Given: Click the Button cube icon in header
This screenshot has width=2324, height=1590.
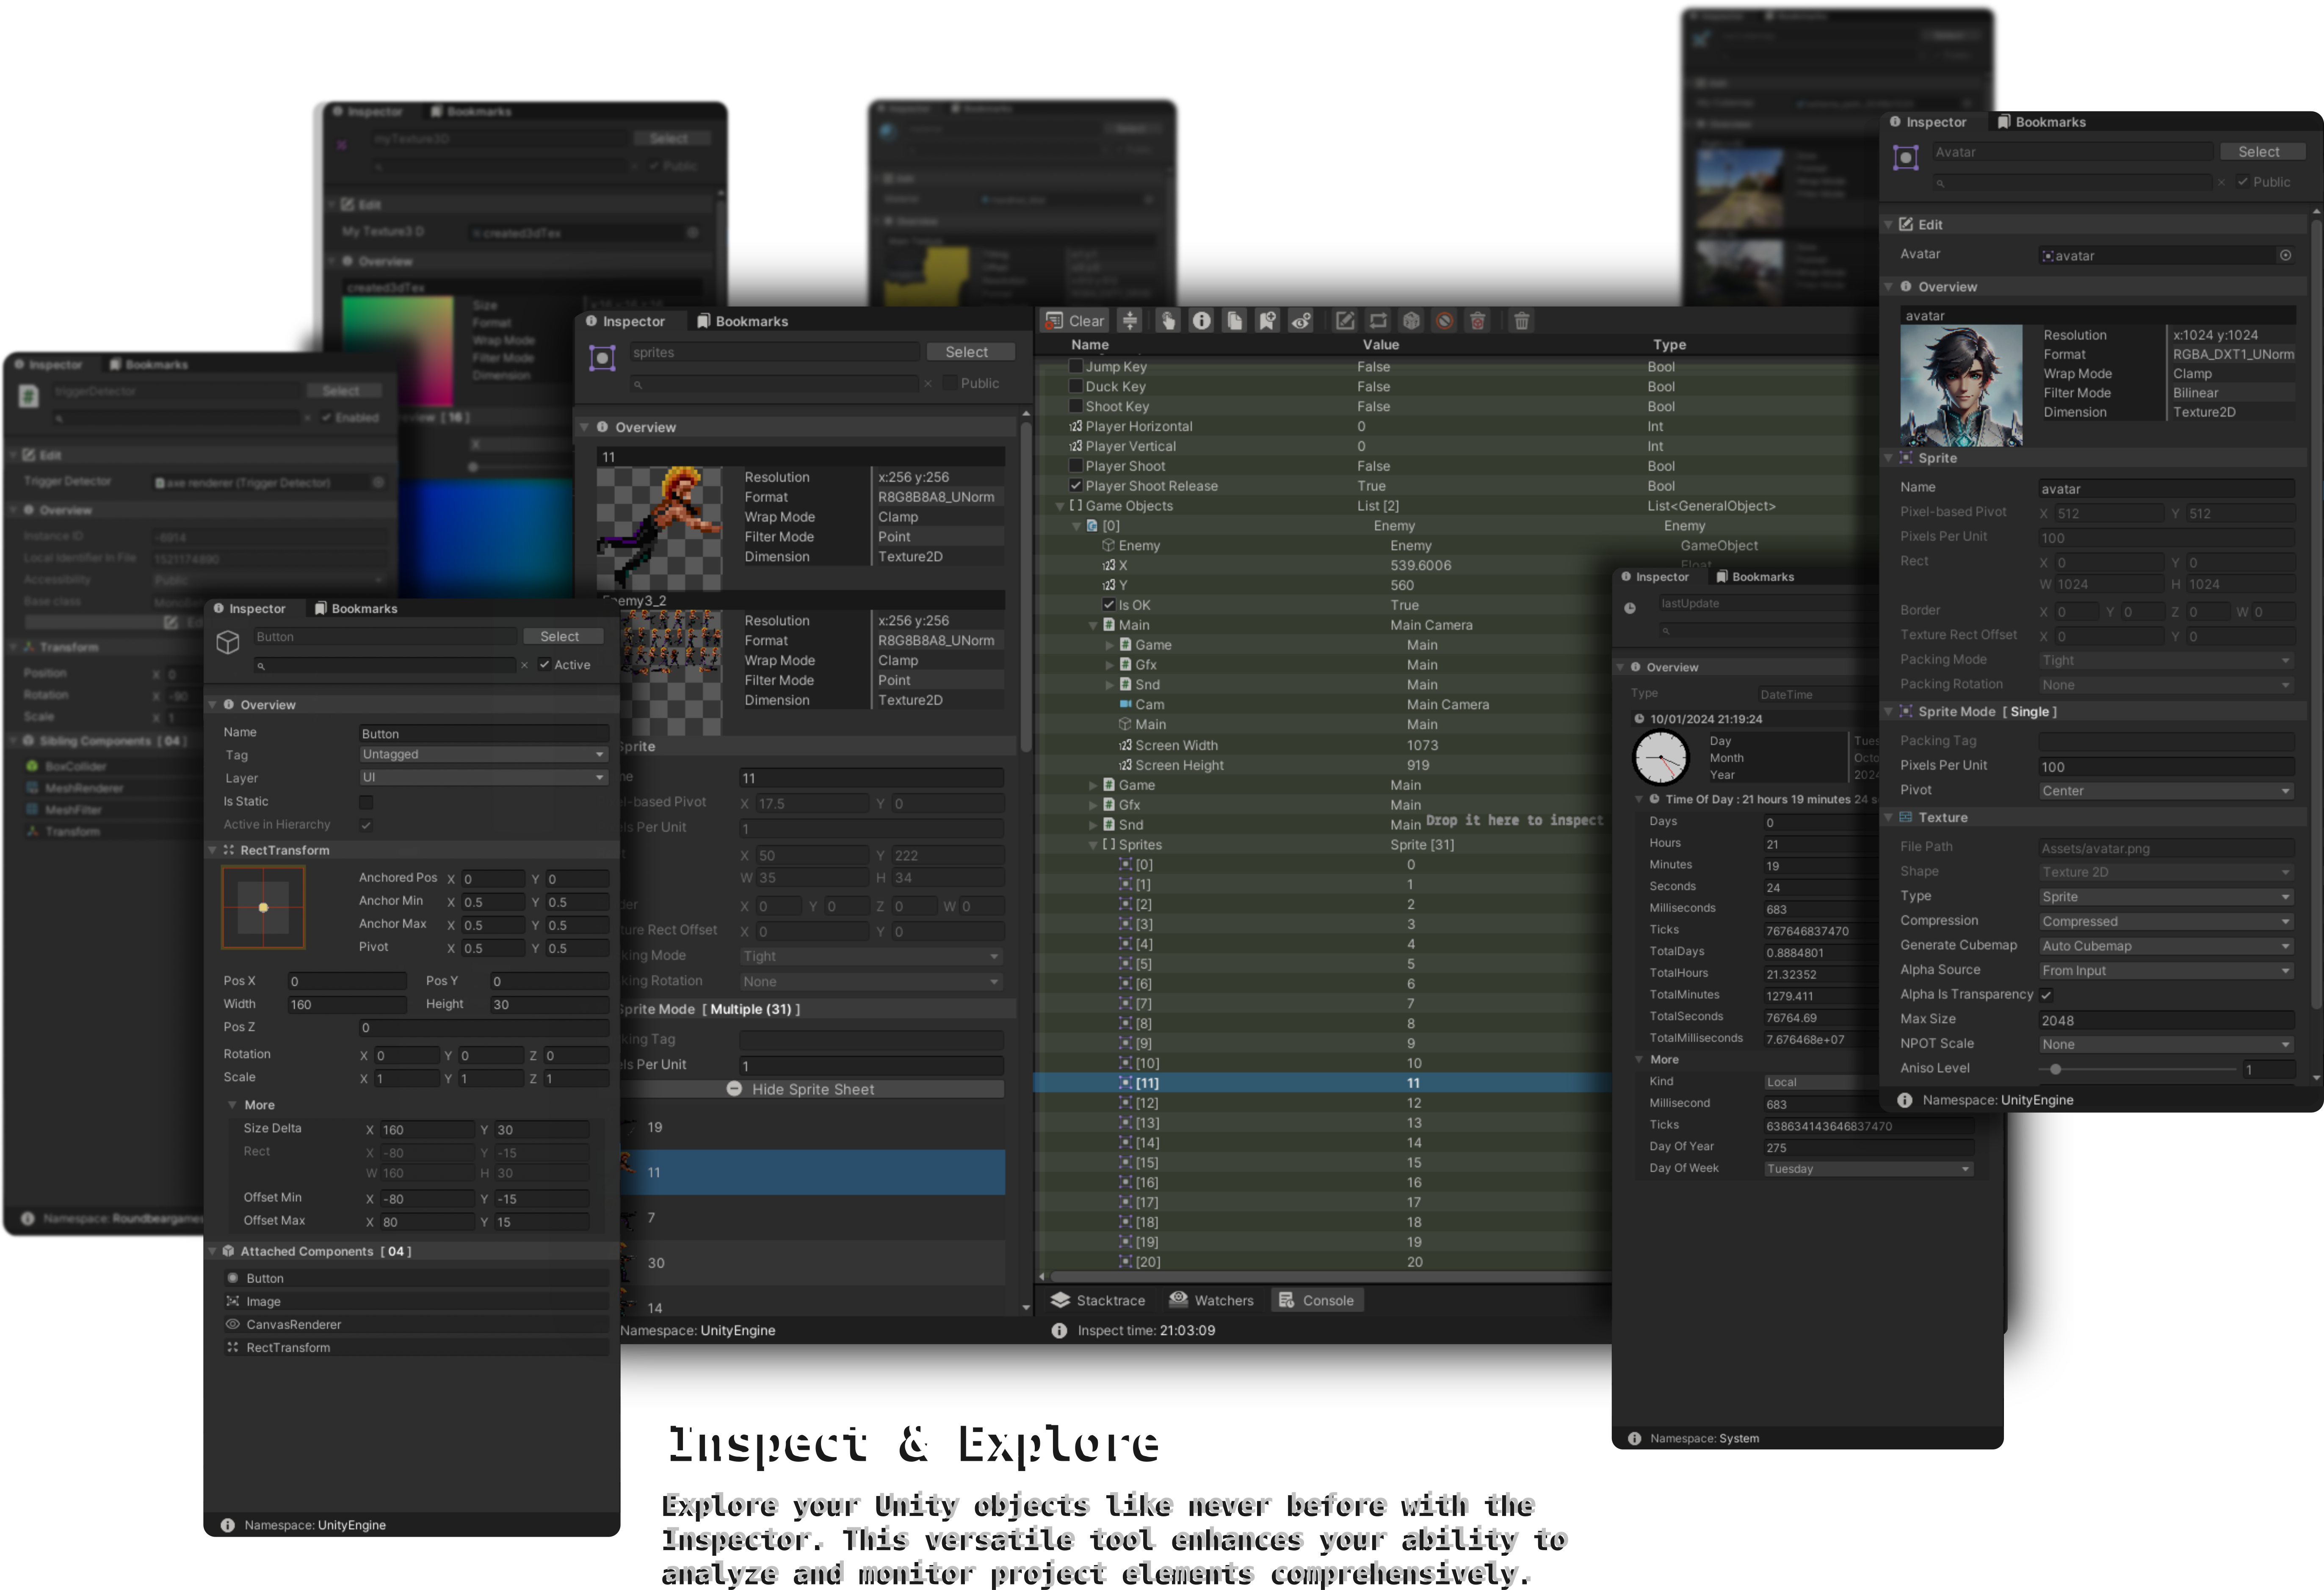Looking at the screenshot, I should coord(228,642).
